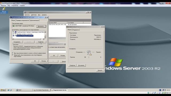The height and width of the screenshot is (96, 171).
Task: Open the Машина menu in VirtualBox
Action: [x=3, y=6]
